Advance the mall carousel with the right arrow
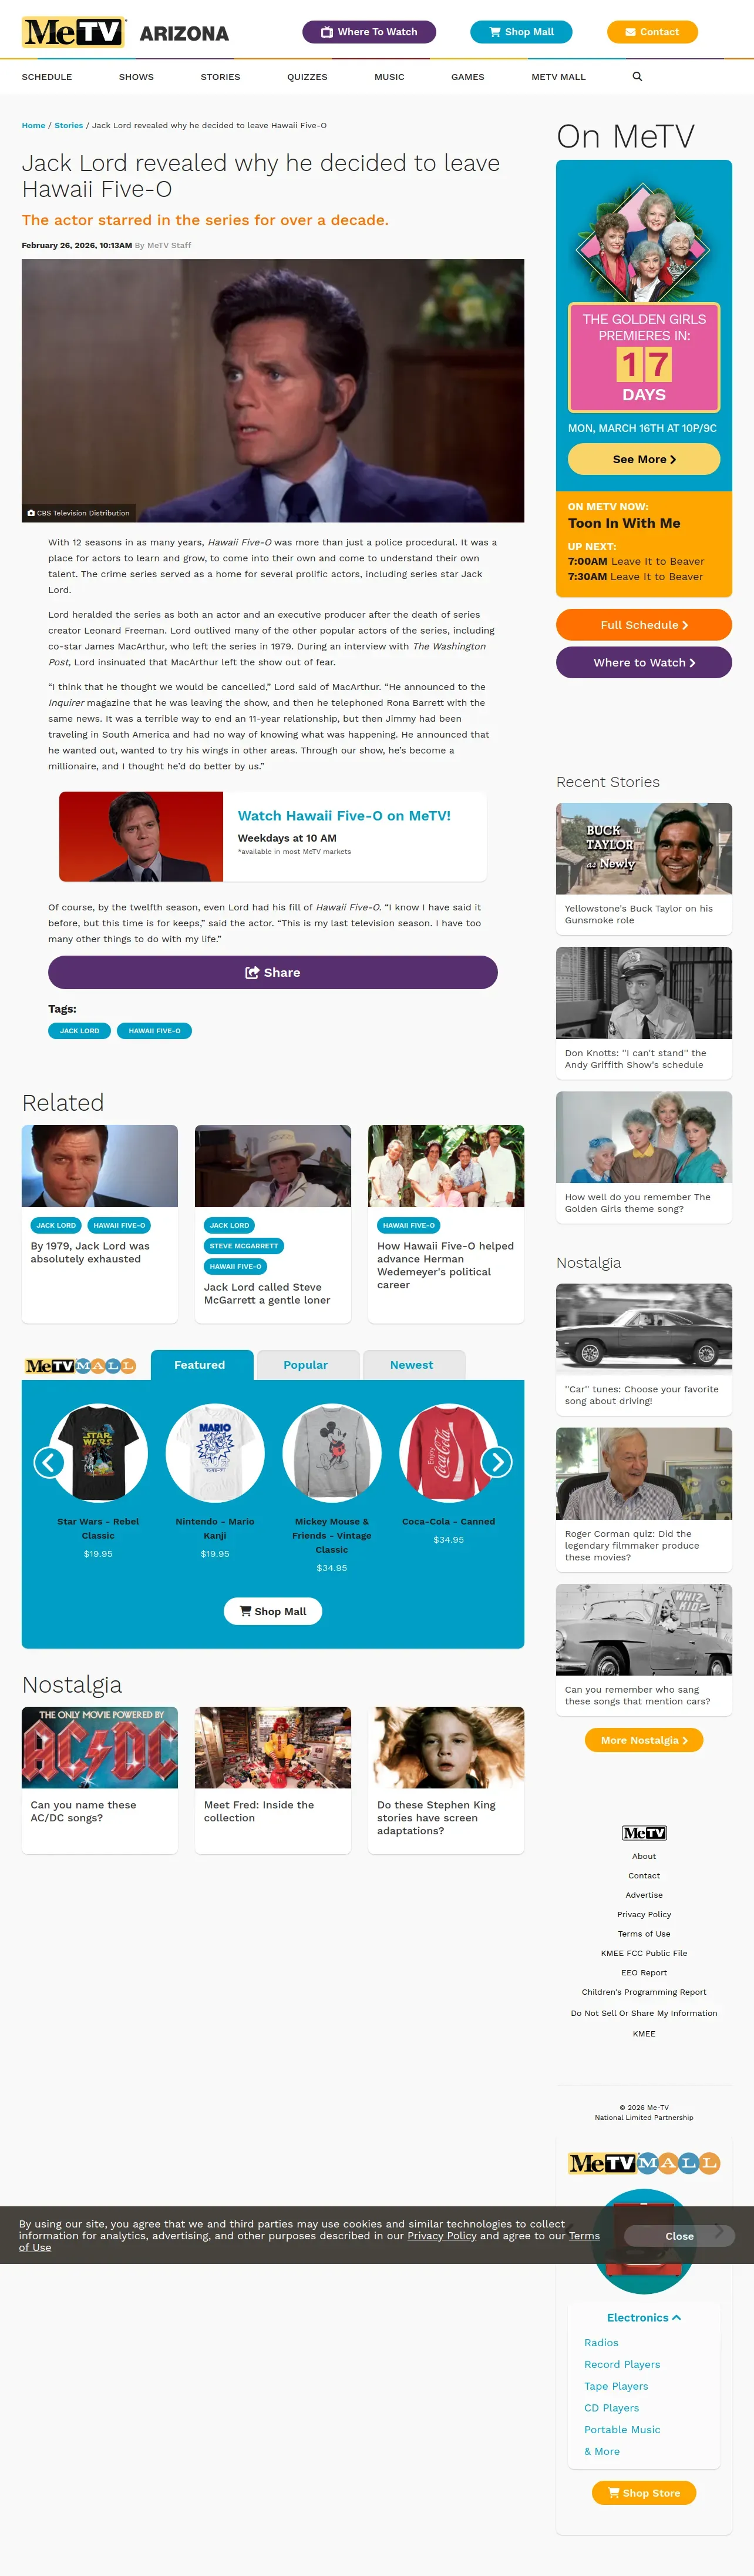The image size is (754, 2576). pos(496,1462)
